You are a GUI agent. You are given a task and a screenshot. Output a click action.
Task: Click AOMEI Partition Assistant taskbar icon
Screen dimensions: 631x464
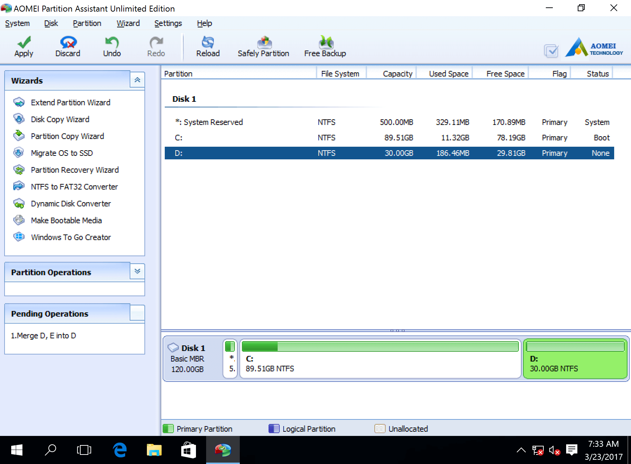point(223,450)
